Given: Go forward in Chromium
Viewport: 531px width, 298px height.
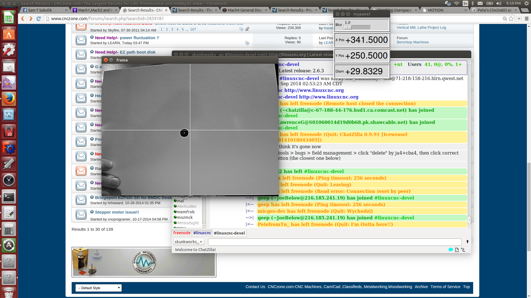Looking at the screenshot, I should pos(31,18).
